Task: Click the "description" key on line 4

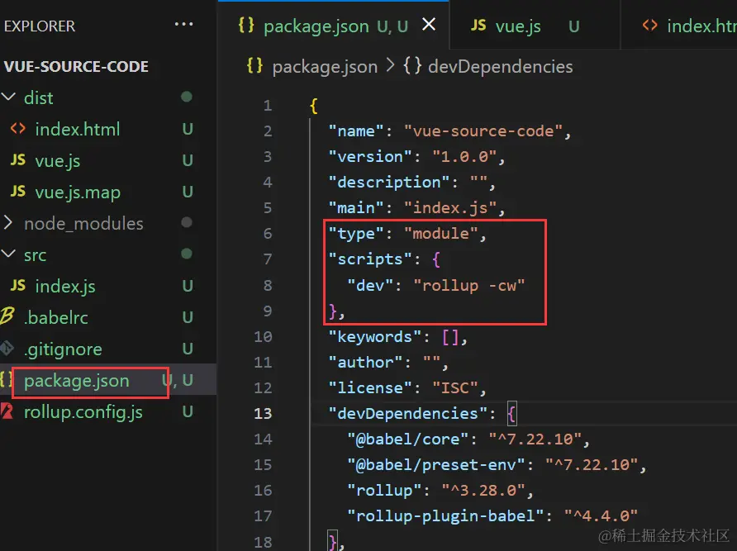Action: tap(388, 182)
